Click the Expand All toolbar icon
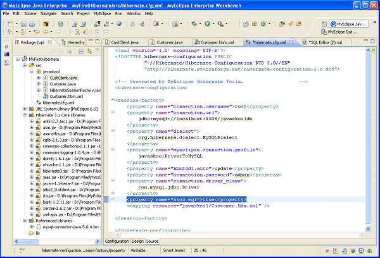Screen dimensions: 380x258 click(x=97, y=32)
